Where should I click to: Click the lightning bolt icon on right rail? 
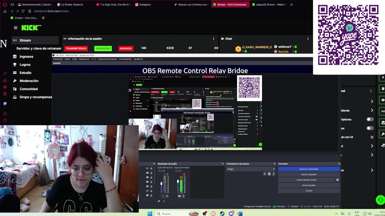click(x=383, y=77)
